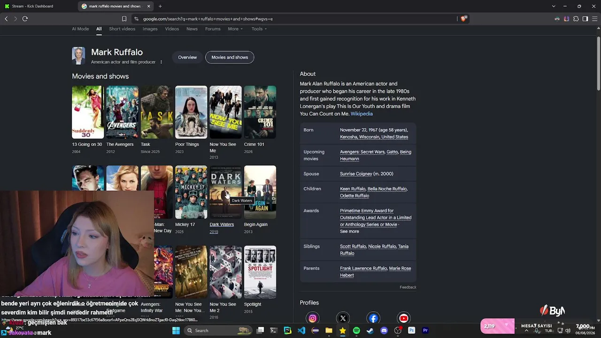
Task: Click See more under Awards
Action: point(349,231)
